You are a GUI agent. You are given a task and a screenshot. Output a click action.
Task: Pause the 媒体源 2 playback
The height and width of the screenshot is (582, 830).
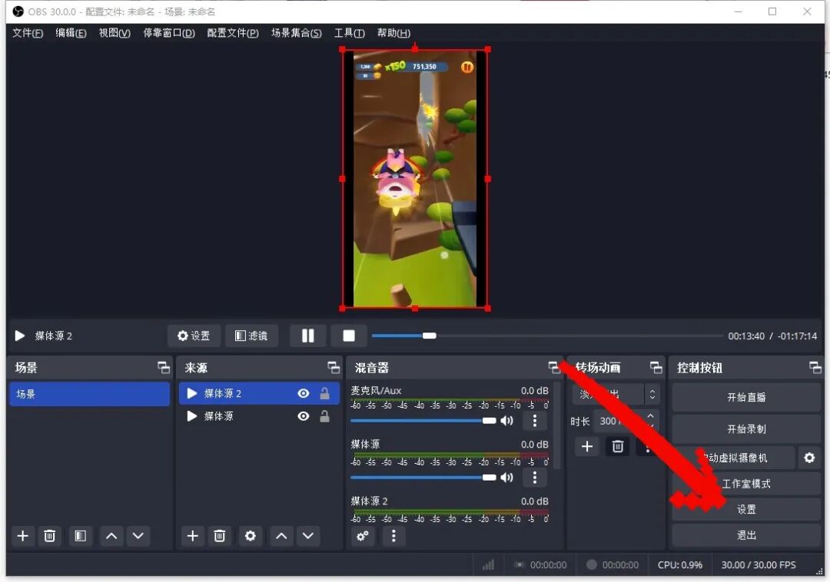pyautogui.click(x=307, y=336)
